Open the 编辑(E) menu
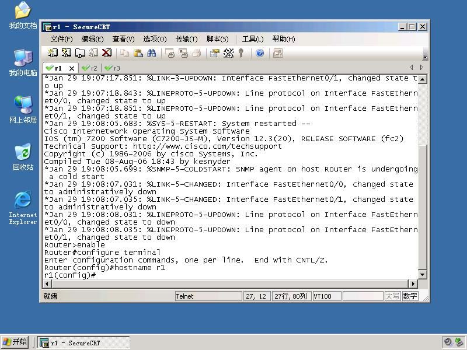Image resolution: width=467 pixels, height=350 pixels. pos(92,39)
